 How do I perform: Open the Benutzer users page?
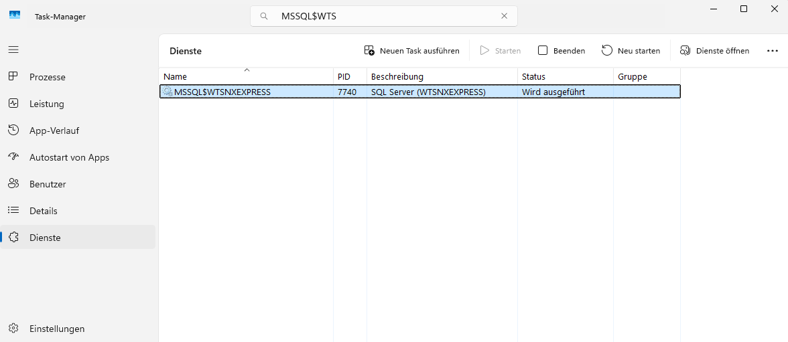pyautogui.click(x=47, y=184)
